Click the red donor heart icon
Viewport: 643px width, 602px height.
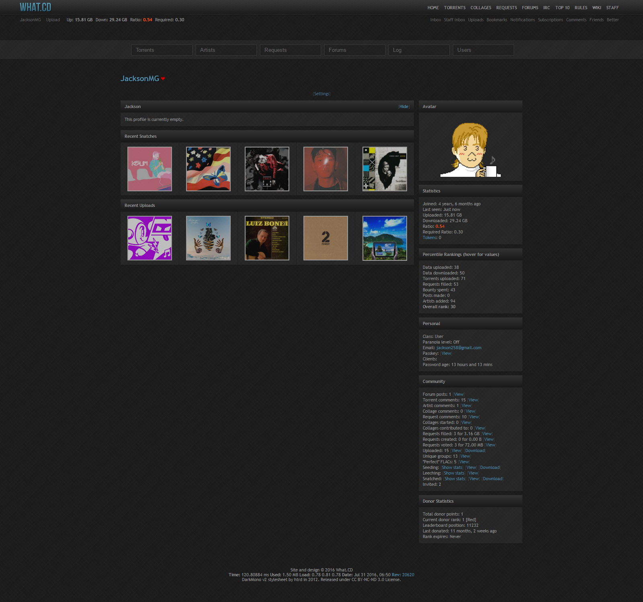point(163,79)
